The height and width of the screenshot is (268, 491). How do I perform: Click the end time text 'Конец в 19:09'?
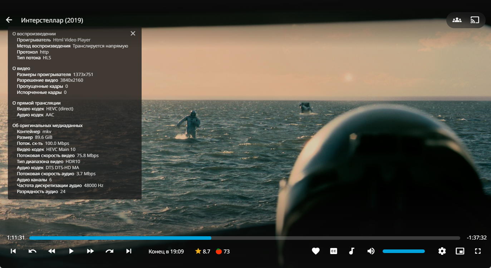coord(166,252)
